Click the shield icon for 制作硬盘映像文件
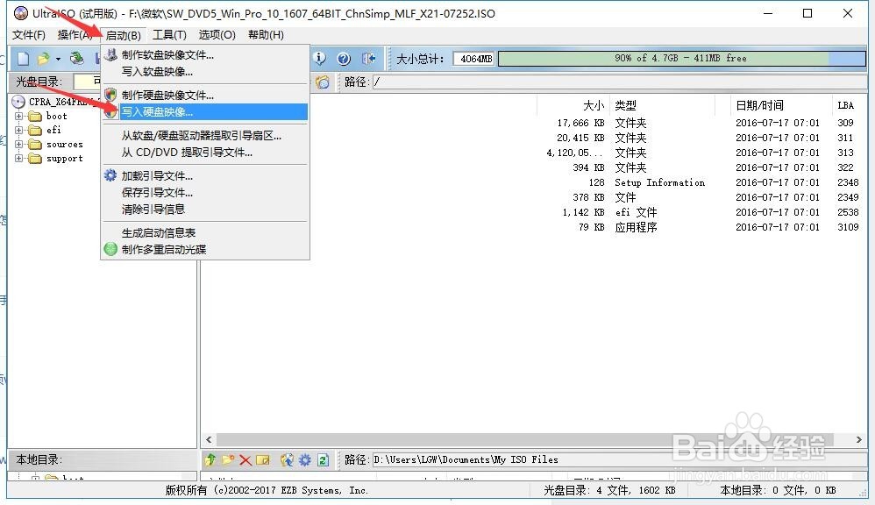Image resolution: width=875 pixels, height=505 pixels. 110,95
